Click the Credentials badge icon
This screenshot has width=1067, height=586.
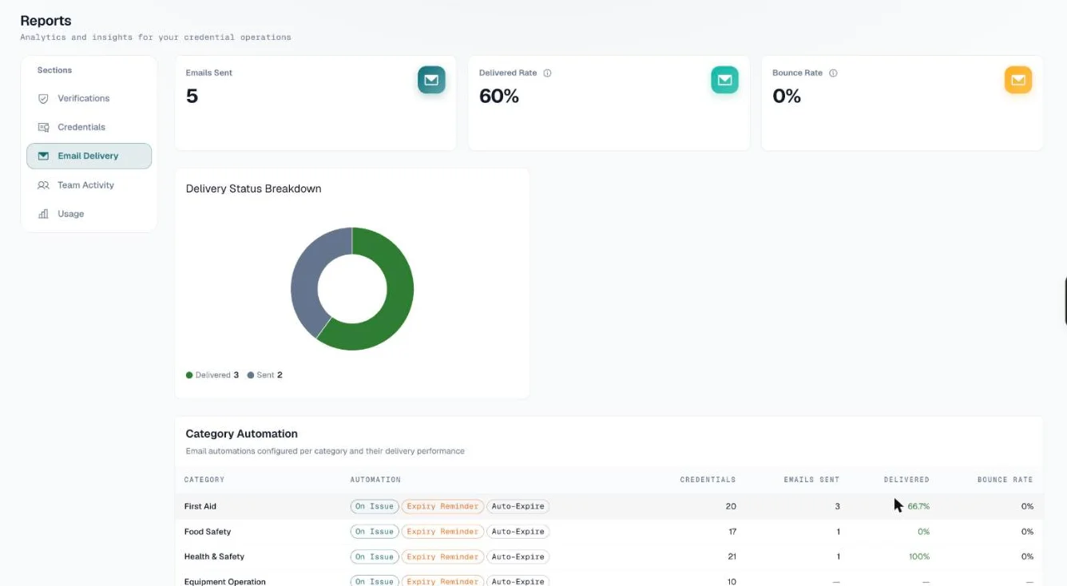[x=43, y=127]
